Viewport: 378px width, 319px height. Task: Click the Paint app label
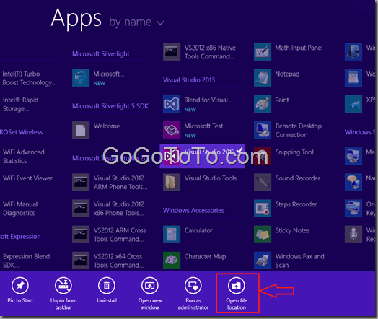(x=282, y=100)
